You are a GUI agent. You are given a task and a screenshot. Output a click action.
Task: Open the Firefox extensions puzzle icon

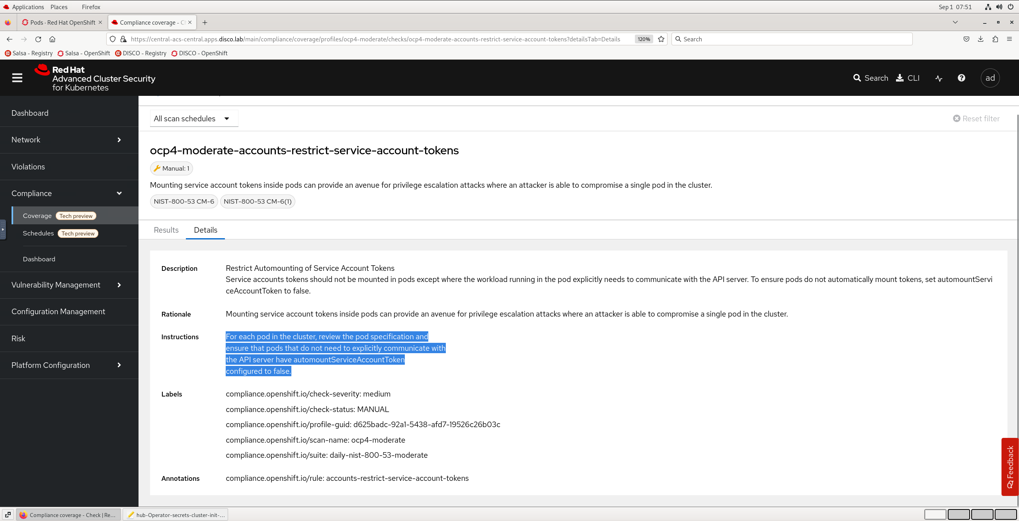pyautogui.click(x=995, y=39)
